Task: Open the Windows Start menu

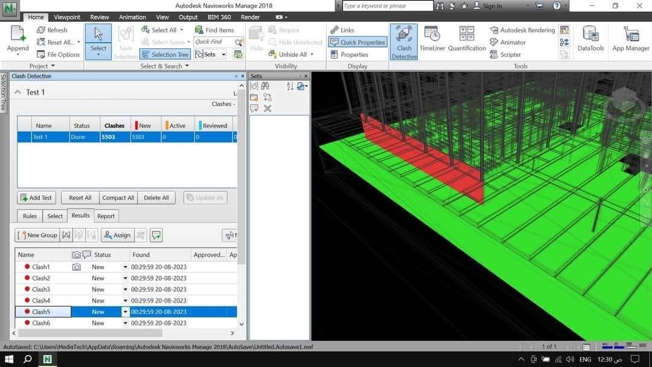Action: tap(8, 359)
